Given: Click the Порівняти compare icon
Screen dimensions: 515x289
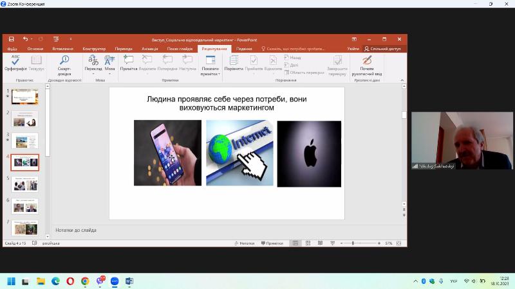Looking at the screenshot, I should point(234,63).
